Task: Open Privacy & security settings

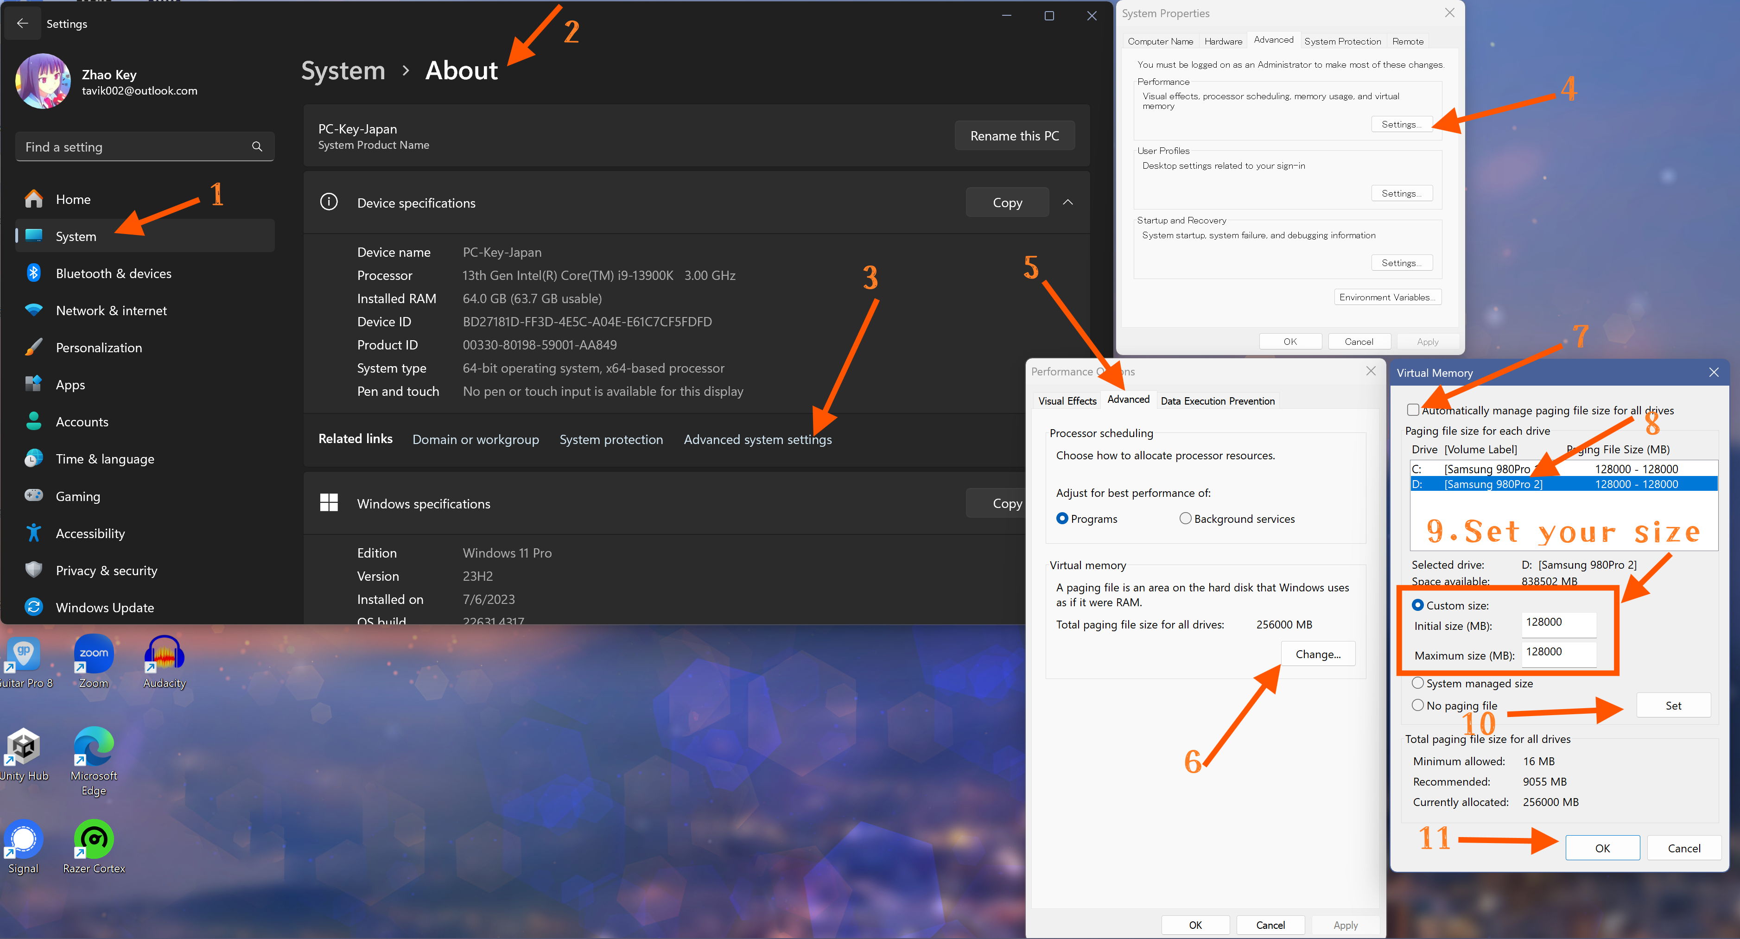Action: tap(145, 570)
